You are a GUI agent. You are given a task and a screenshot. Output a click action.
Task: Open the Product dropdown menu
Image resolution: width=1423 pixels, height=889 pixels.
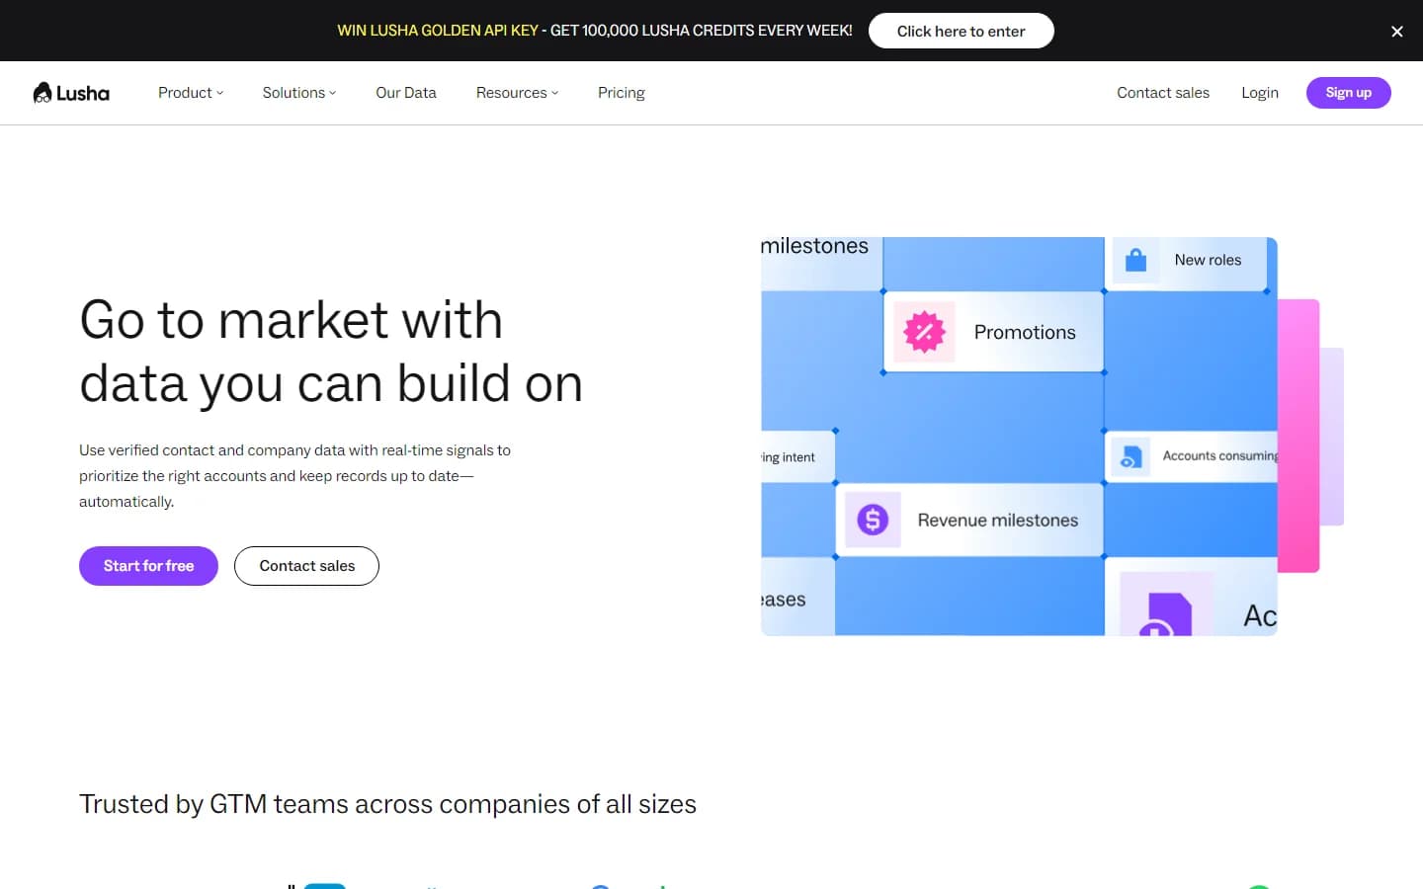click(190, 92)
